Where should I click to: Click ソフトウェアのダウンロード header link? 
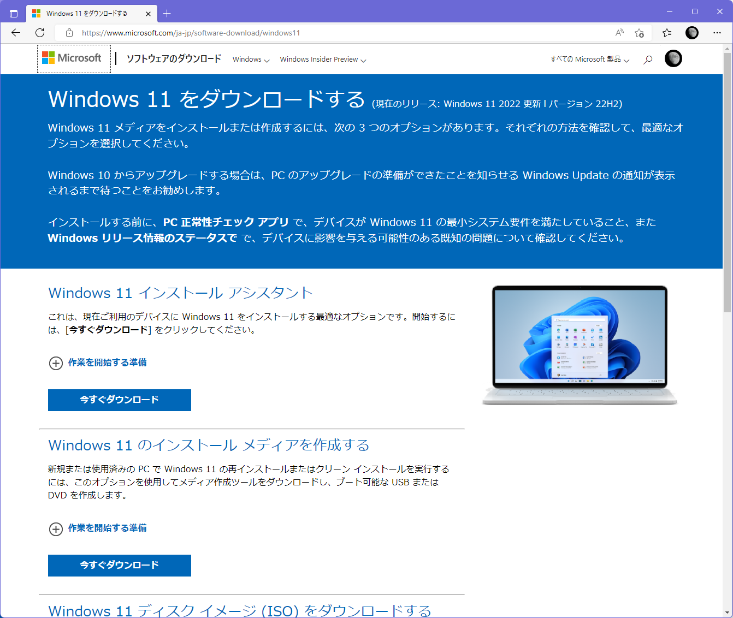174,59
